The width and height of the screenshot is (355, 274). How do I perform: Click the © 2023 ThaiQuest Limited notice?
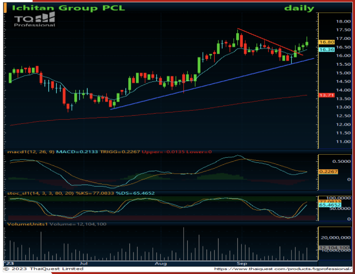click(44, 269)
